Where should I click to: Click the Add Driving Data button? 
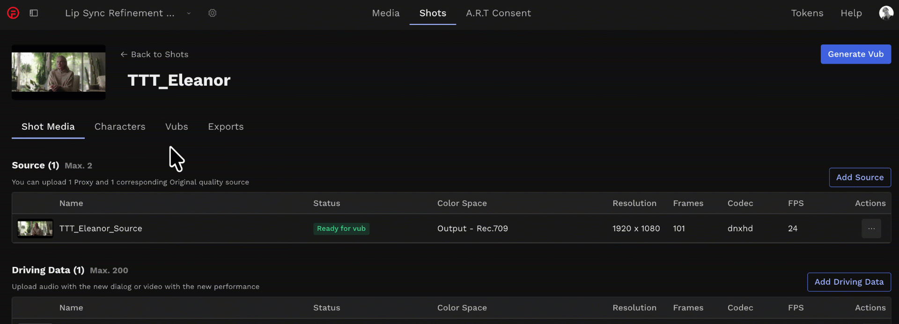849,282
